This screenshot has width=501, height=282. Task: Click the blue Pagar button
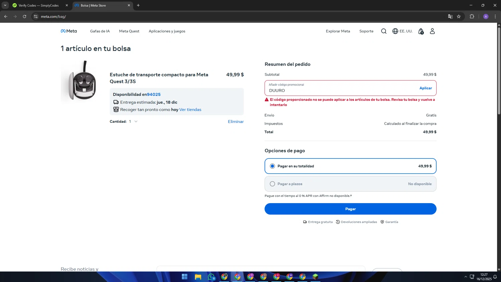tap(350, 209)
